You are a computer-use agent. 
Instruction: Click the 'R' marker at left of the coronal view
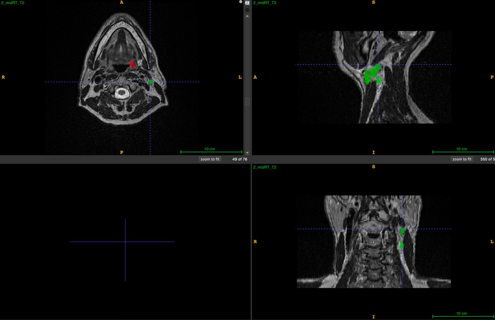255,242
